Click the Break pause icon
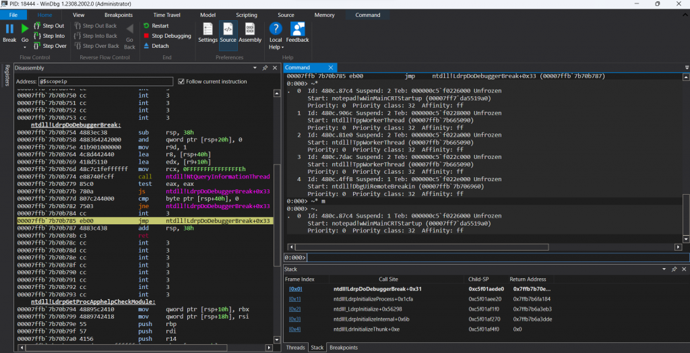 click(9, 29)
